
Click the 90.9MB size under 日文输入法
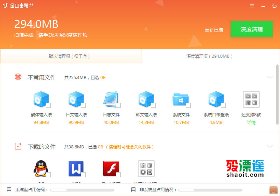click(x=76, y=122)
